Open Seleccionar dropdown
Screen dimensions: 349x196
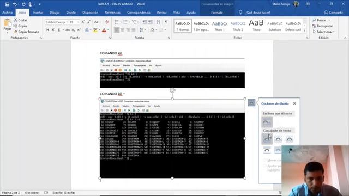(323, 32)
